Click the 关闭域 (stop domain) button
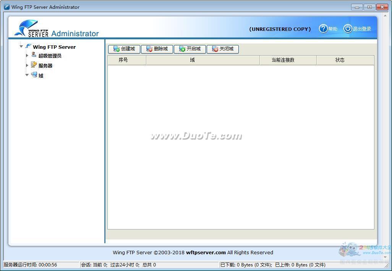Screen dimensions: 392x271 point(223,49)
